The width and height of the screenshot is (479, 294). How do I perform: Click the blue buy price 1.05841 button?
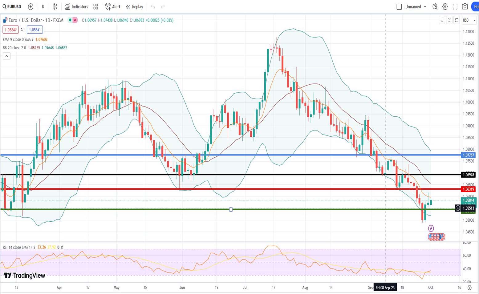tap(35, 30)
